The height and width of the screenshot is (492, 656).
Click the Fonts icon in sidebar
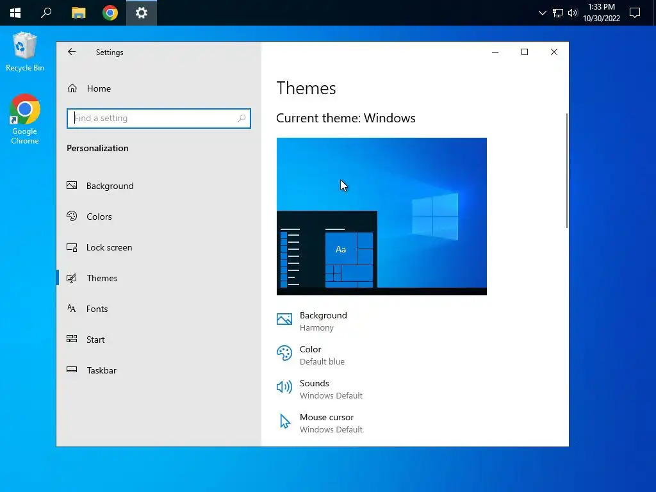click(72, 308)
